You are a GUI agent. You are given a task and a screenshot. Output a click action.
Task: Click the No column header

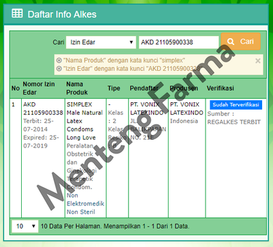tap(16, 88)
